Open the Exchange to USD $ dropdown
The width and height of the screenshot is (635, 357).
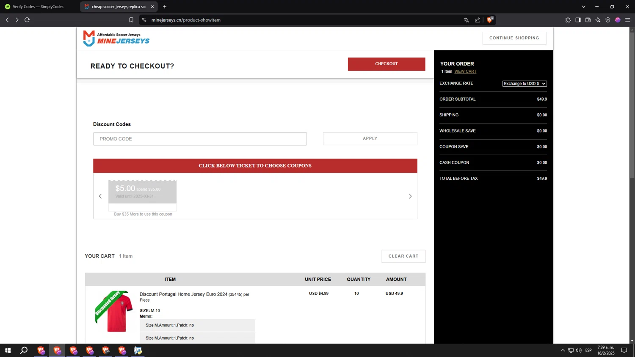pos(525,84)
